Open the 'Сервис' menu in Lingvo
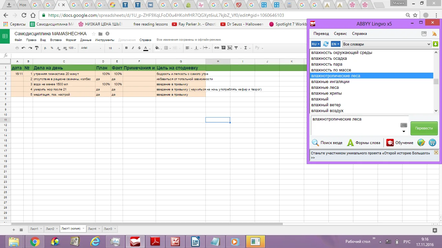 coord(340,34)
